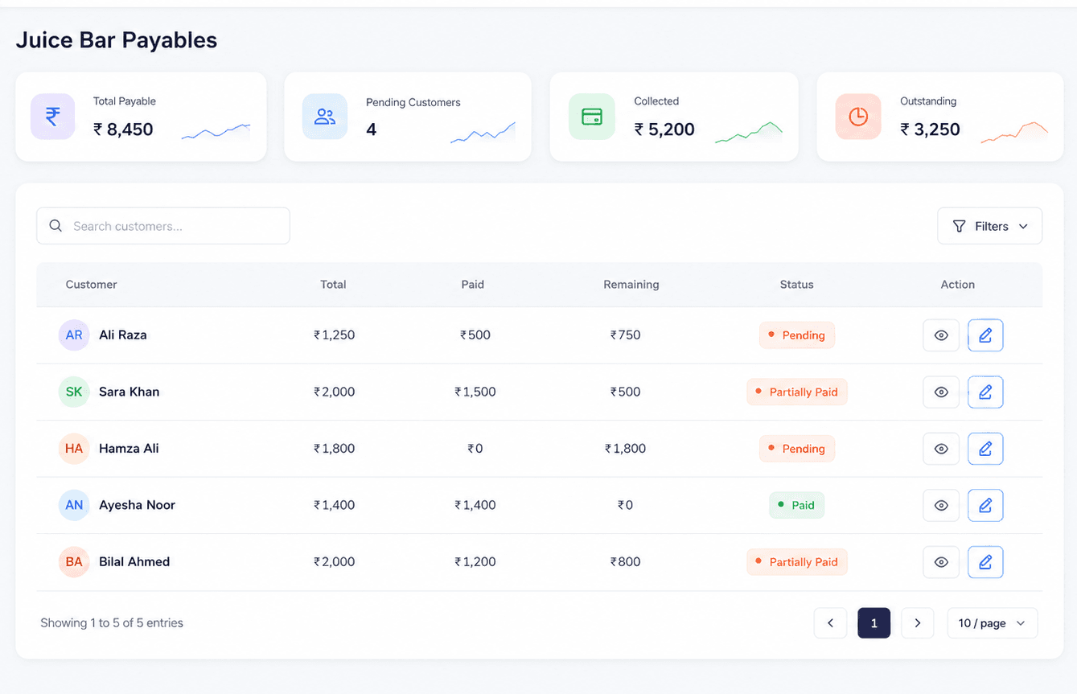Click the Action column header
Screen dimensions: 1077x694
(x=958, y=285)
